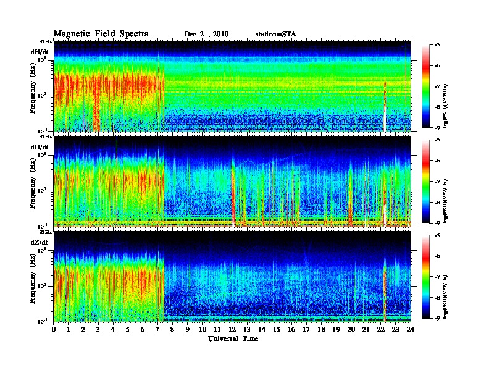The height and width of the screenshot is (378, 489).
Task: Click hour "24" on Universal Time axis
Action: click(x=411, y=329)
